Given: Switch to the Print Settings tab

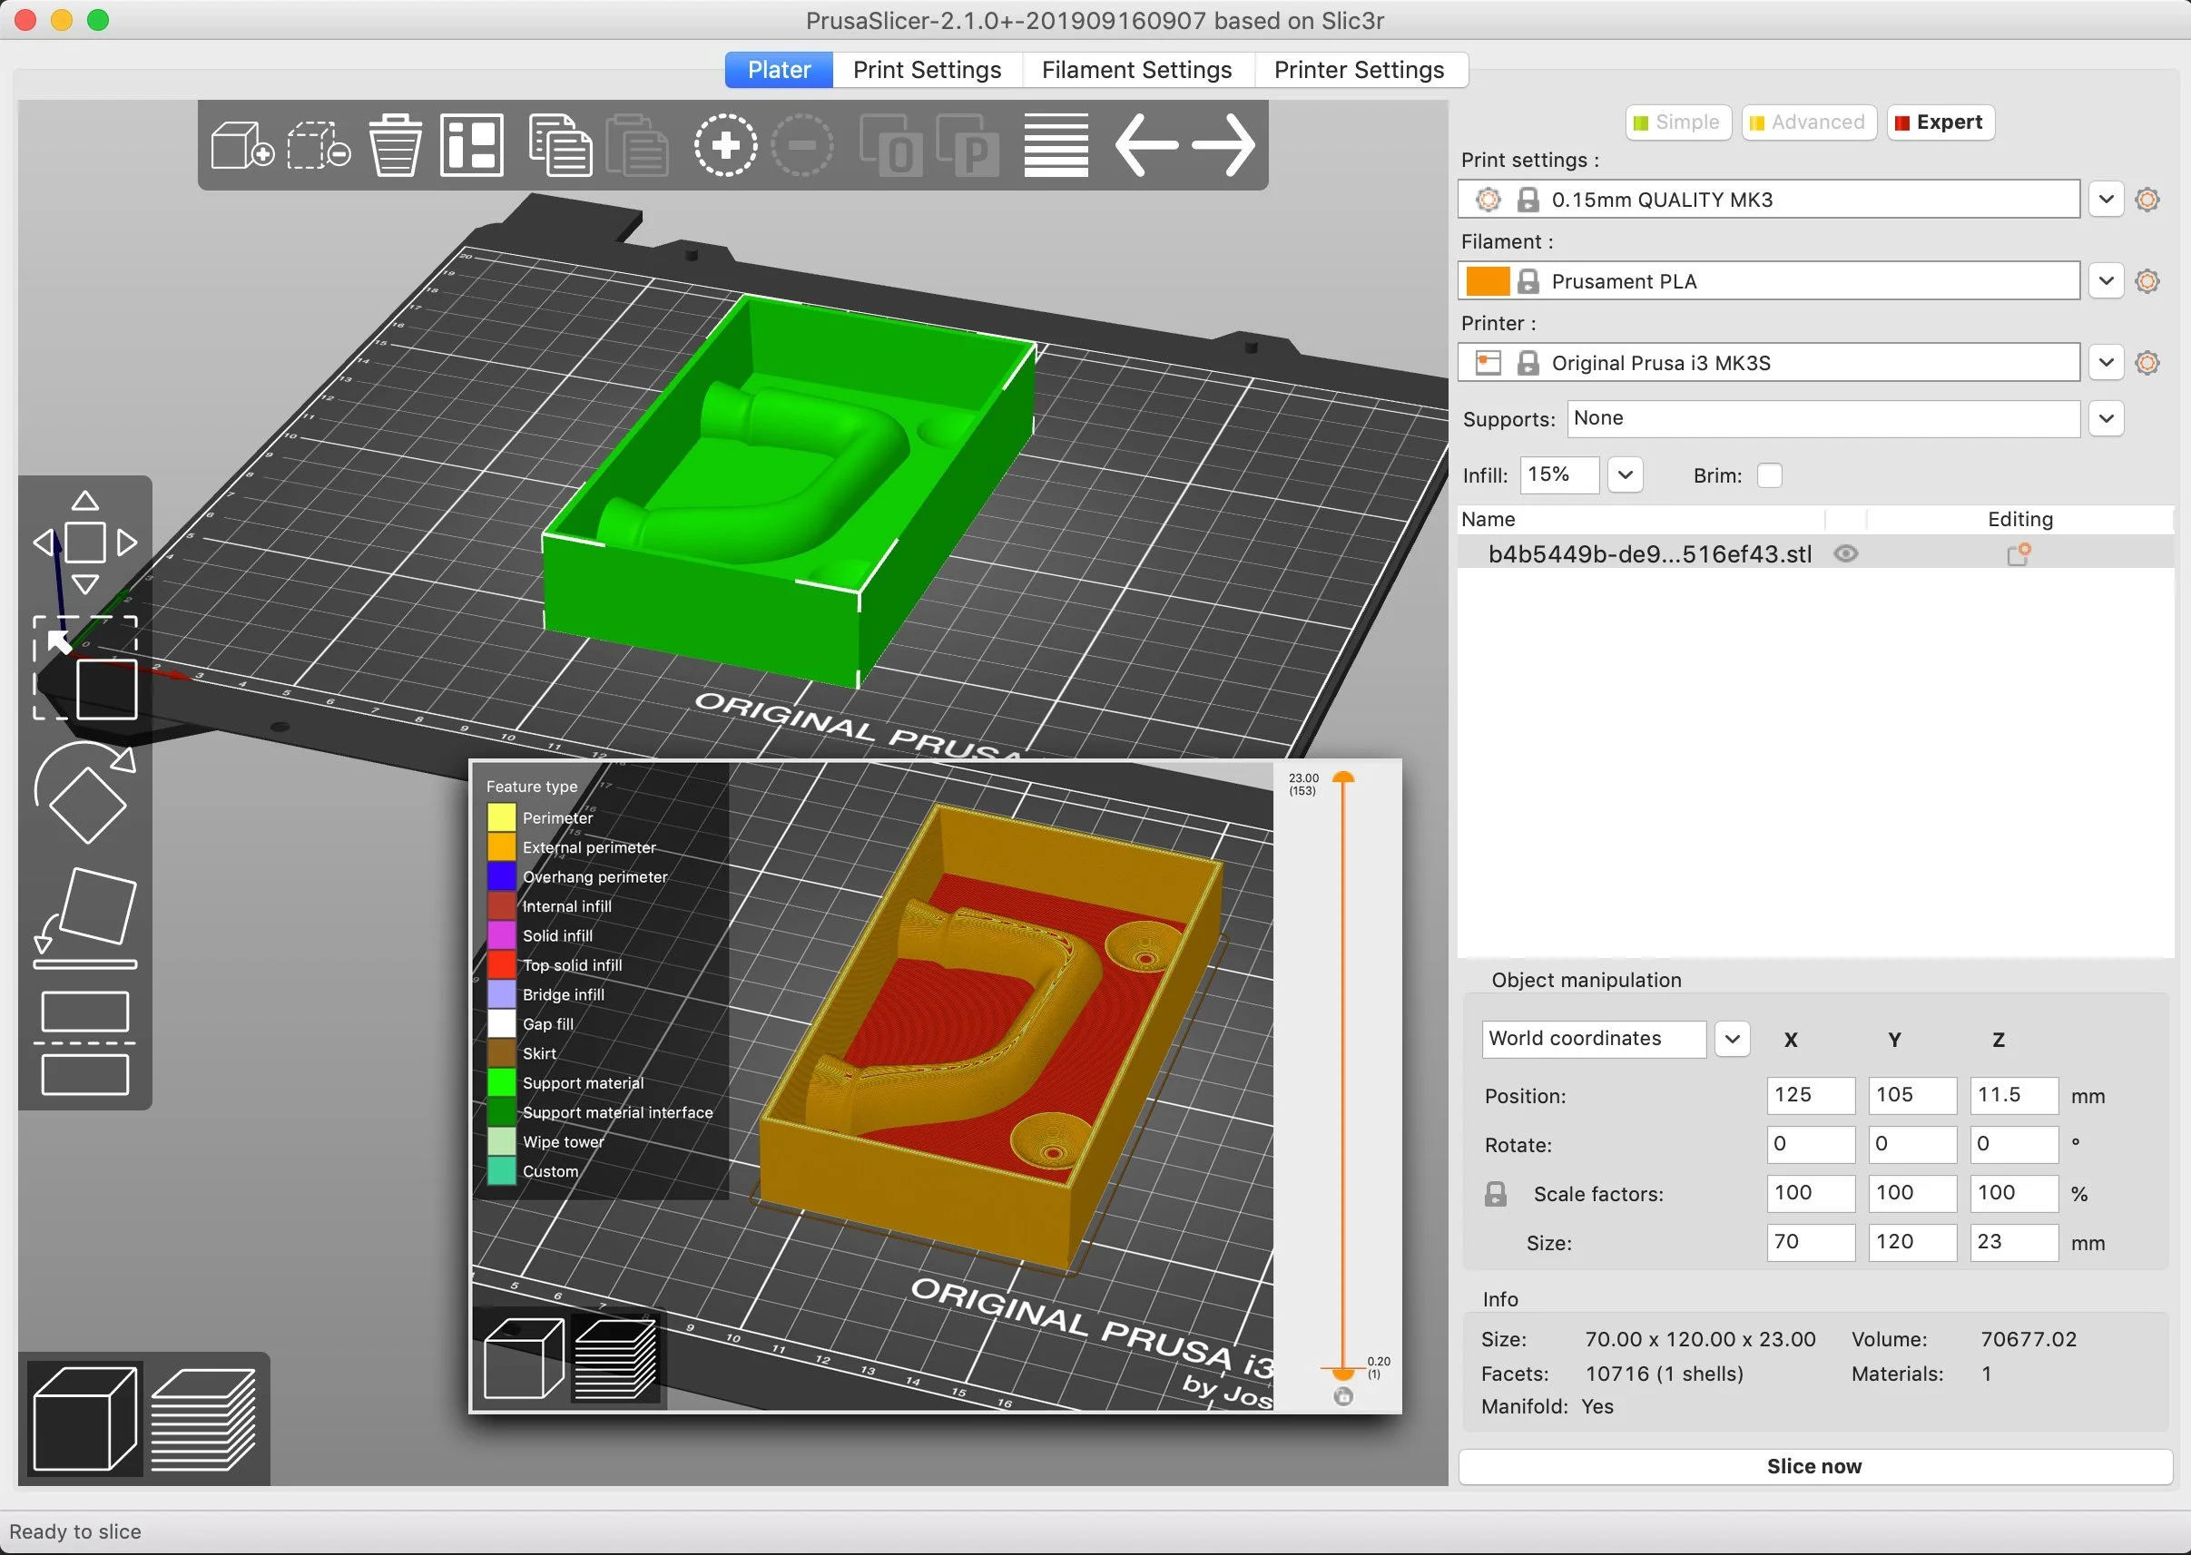Looking at the screenshot, I should (x=927, y=70).
